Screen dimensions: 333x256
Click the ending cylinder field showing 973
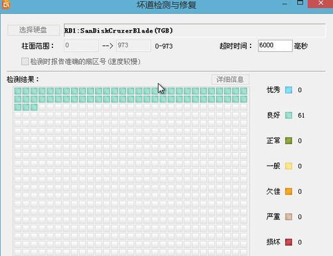pos(134,45)
